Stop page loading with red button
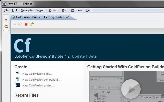Image resolution: width=164 pixels, height=102 pixels. pyautogui.click(x=26, y=24)
